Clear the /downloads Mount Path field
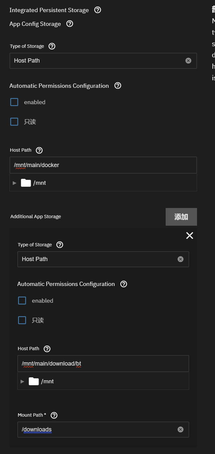This screenshot has width=215, height=454. 180,429
